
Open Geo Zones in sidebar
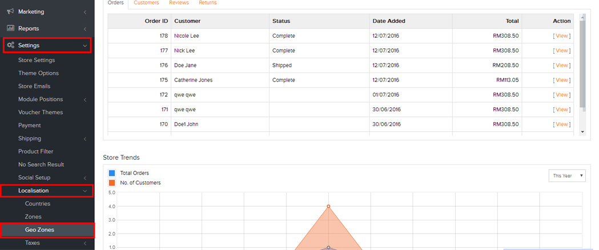39,230
